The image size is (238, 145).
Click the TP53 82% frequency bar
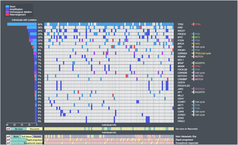tap(22, 24)
